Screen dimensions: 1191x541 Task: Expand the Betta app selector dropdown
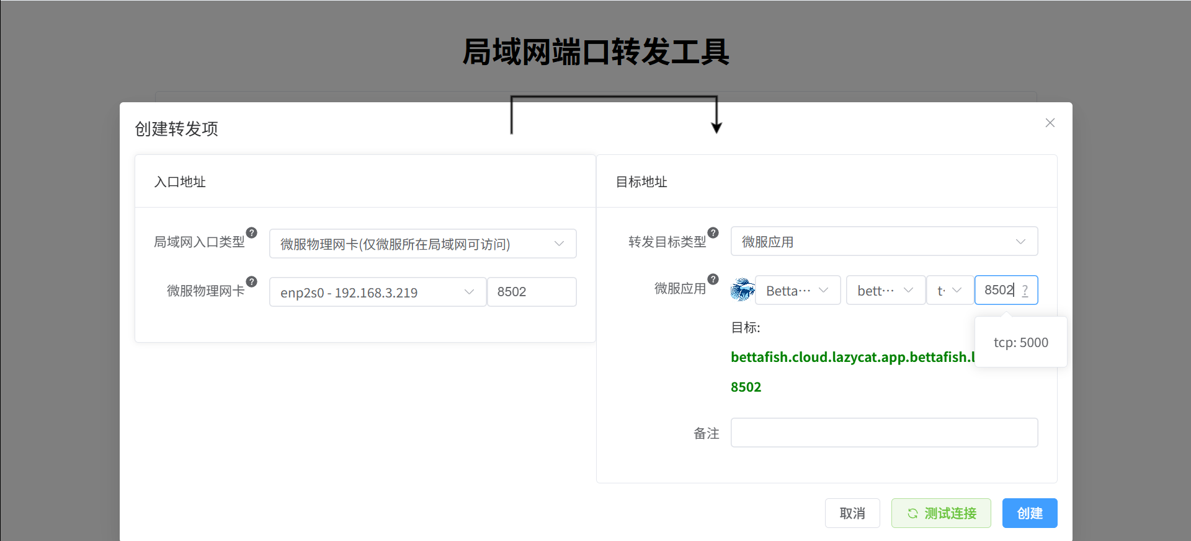click(x=797, y=290)
